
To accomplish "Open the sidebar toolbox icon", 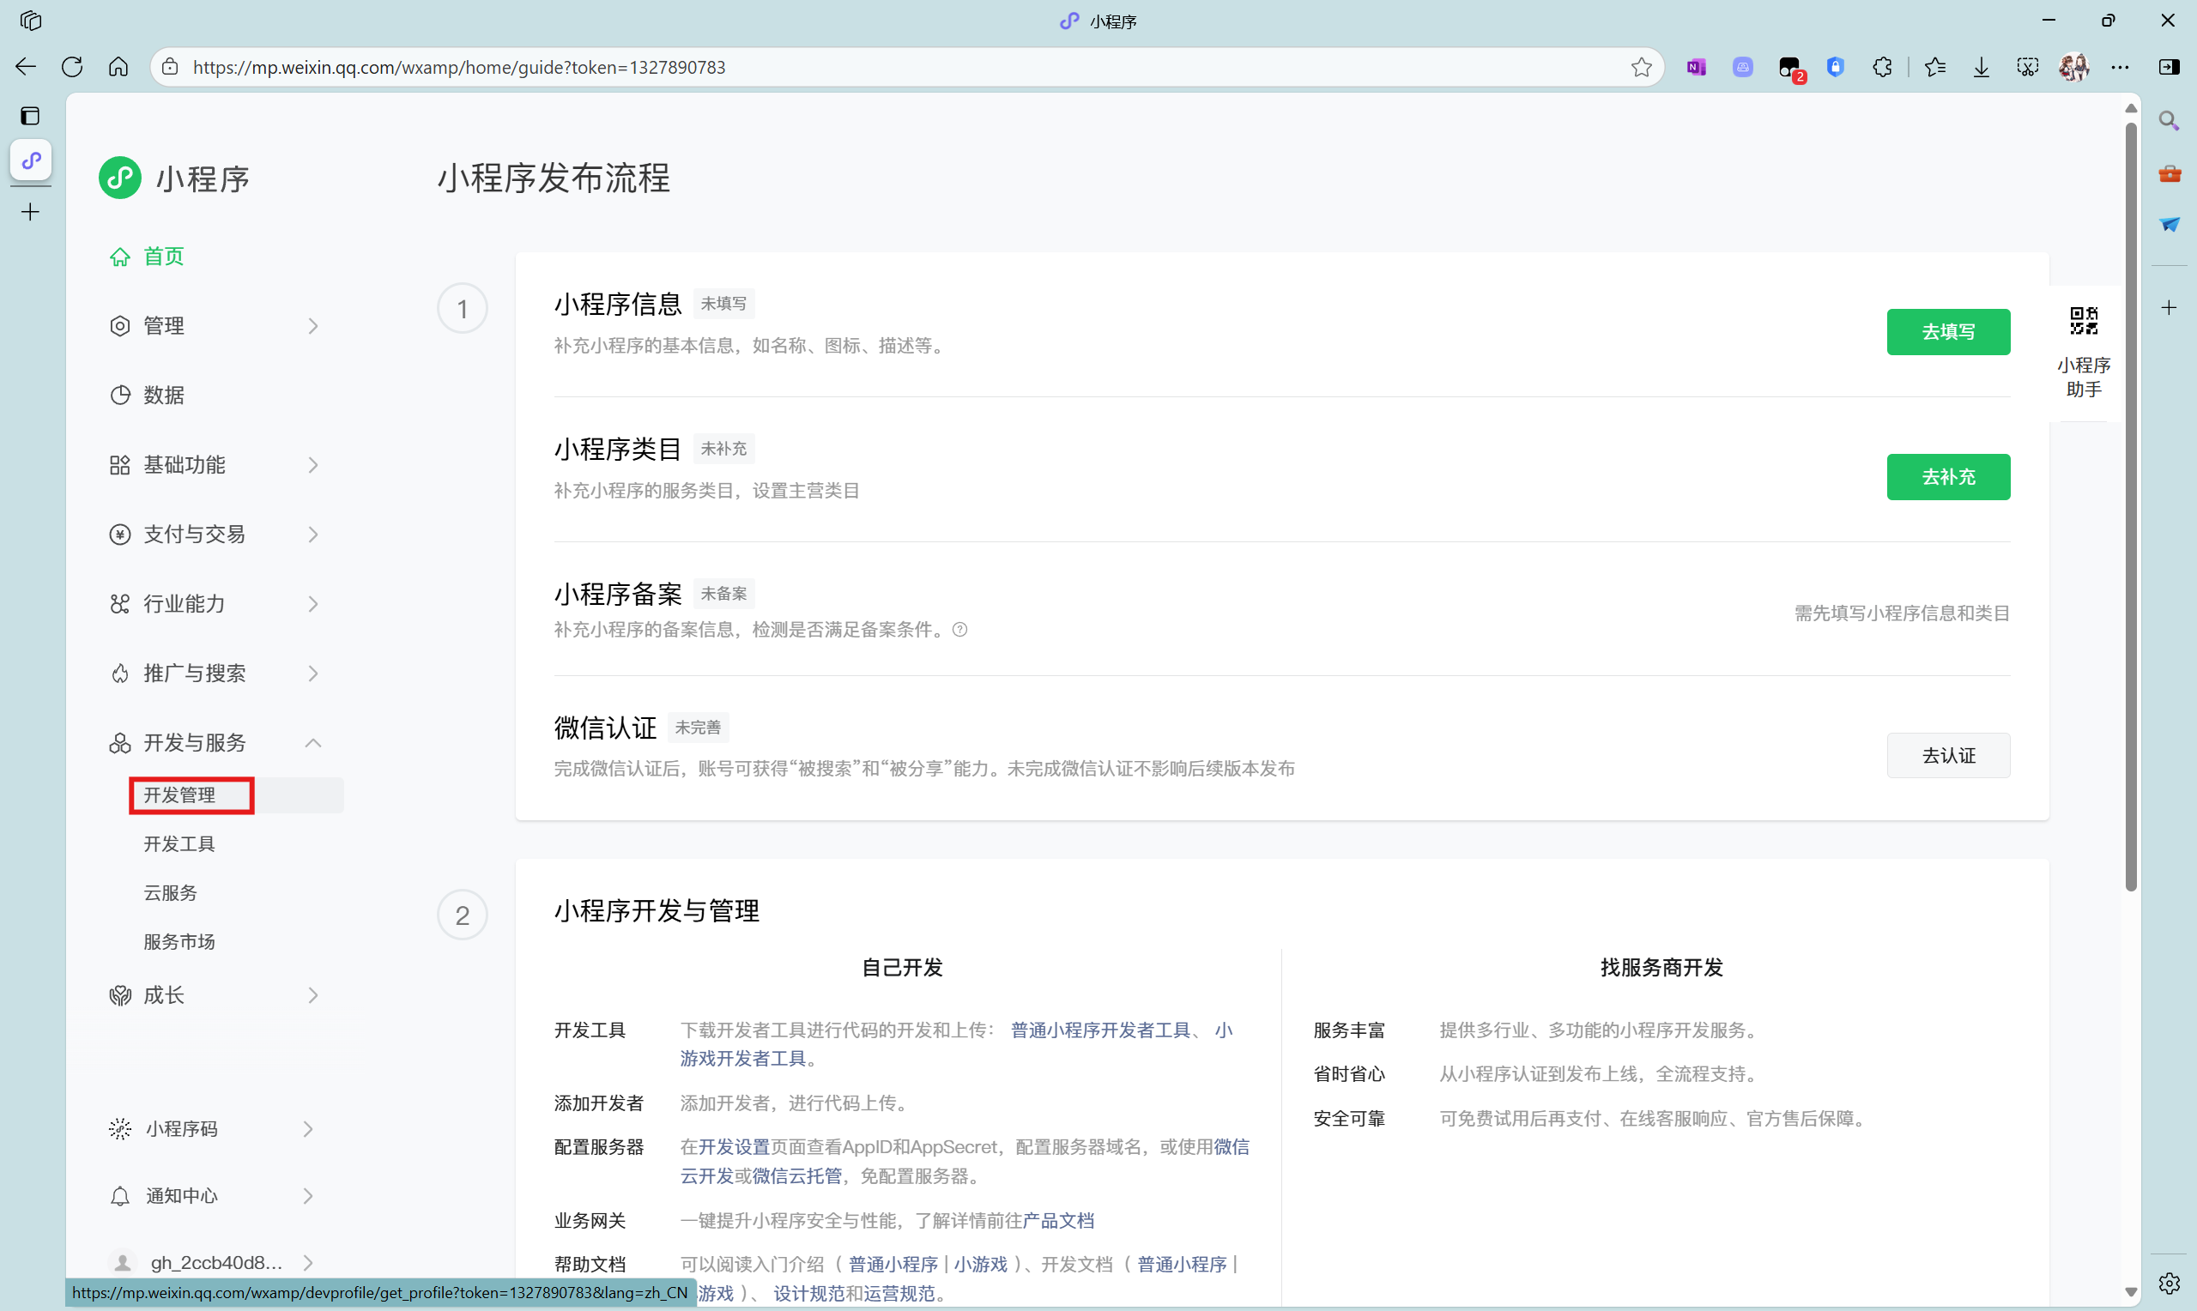I will [2169, 173].
